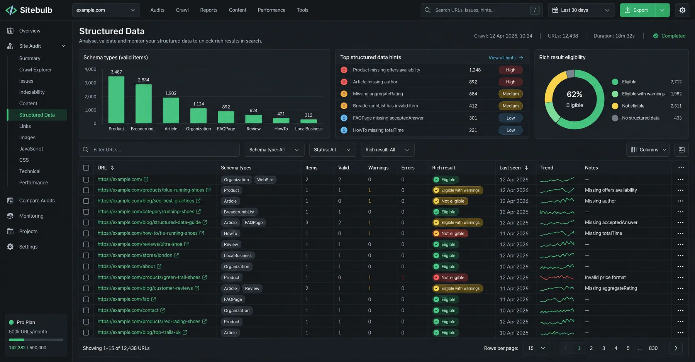The height and width of the screenshot is (362, 695).
Task: Click the Settings sidebar gear icon
Action: (x=10, y=247)
